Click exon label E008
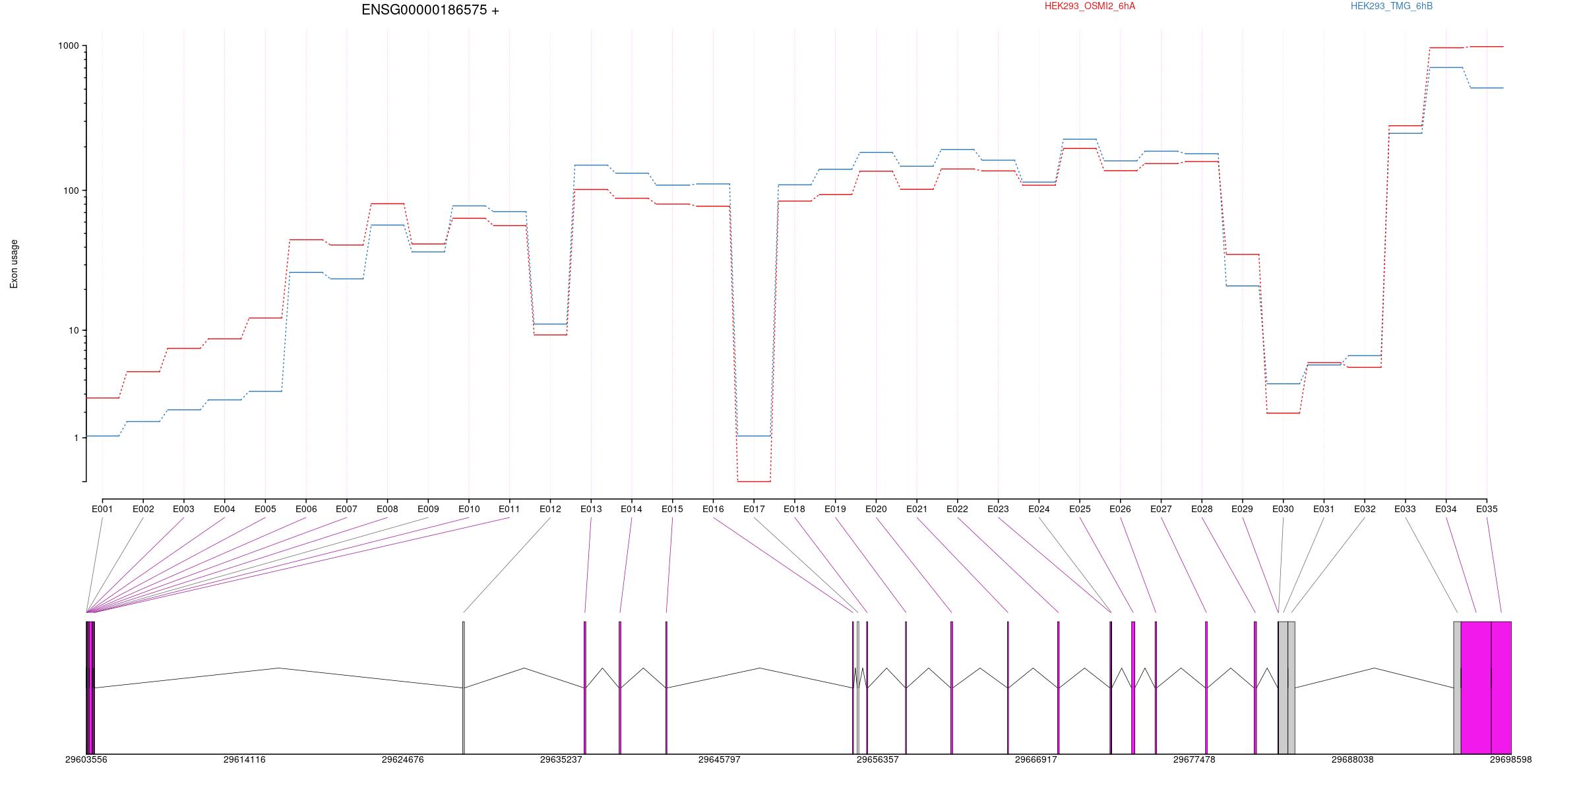Screen dimensions: 1583x791 pyautogui.click(x=387, y=509)
